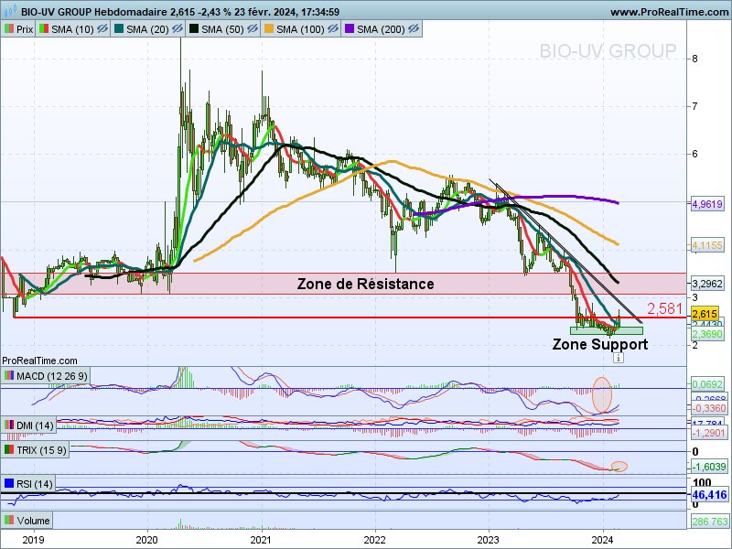Click the DMI indicator icon

coord(9,425)
